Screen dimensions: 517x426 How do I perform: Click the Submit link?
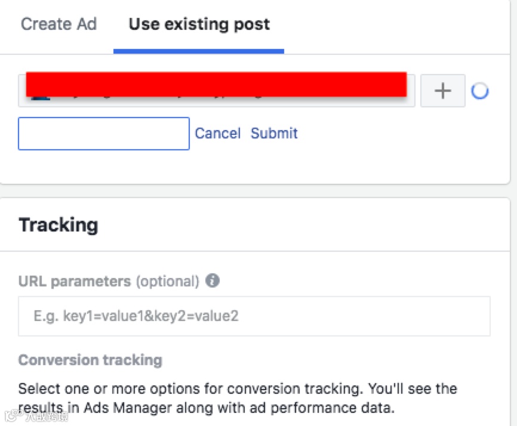pos(274,134)
